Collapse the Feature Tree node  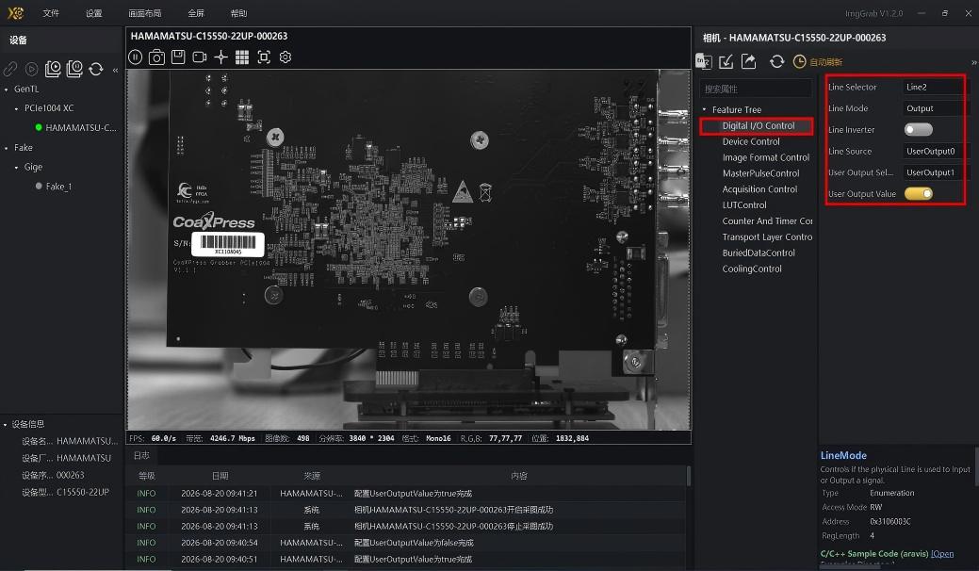click(705, 109)
